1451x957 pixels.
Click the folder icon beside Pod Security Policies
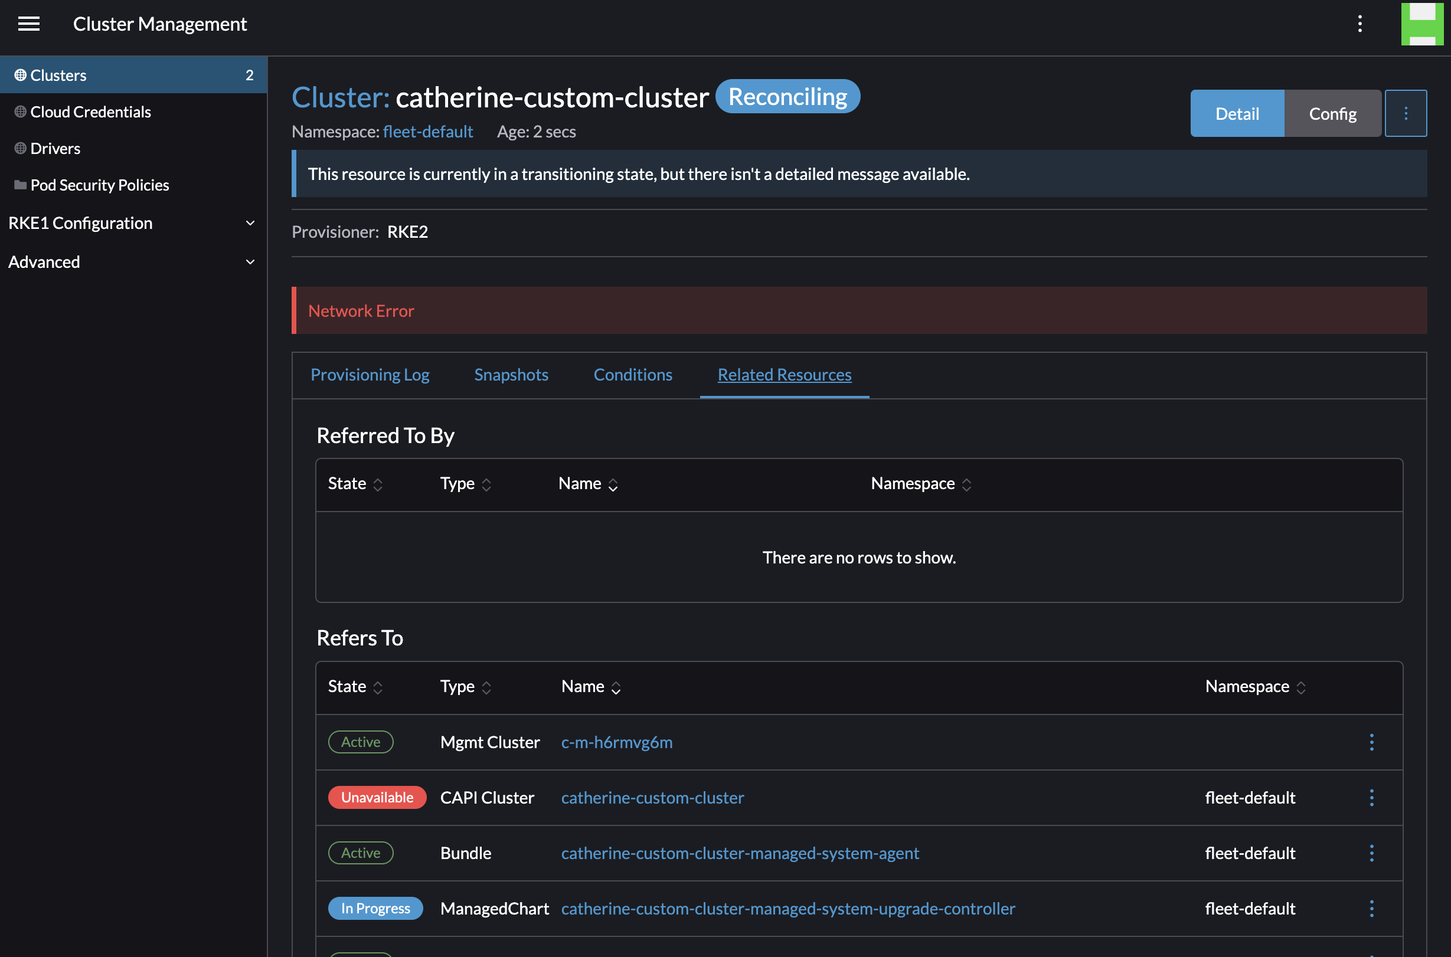19,184
